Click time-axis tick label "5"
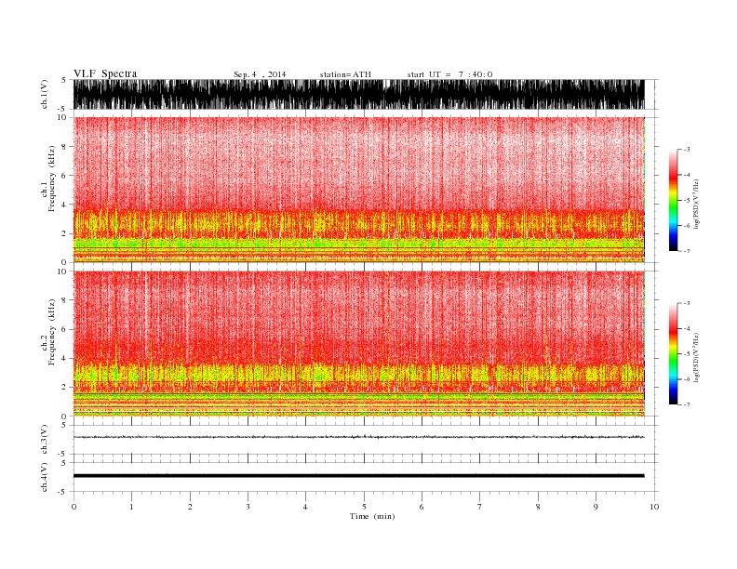Viewport: 737px width, 569px height. pos(364,507)
